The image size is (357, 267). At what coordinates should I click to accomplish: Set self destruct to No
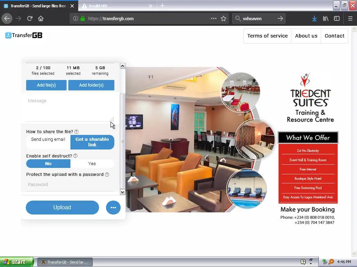(x=48, y=163)
